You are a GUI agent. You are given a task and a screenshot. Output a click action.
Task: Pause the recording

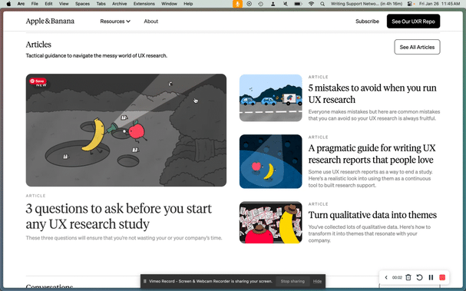(431, 277)
